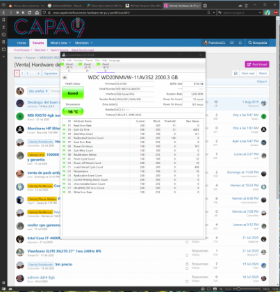Screen dimensions: 280x292
Task: Click the browser reload button
Action: pos(29,13)
